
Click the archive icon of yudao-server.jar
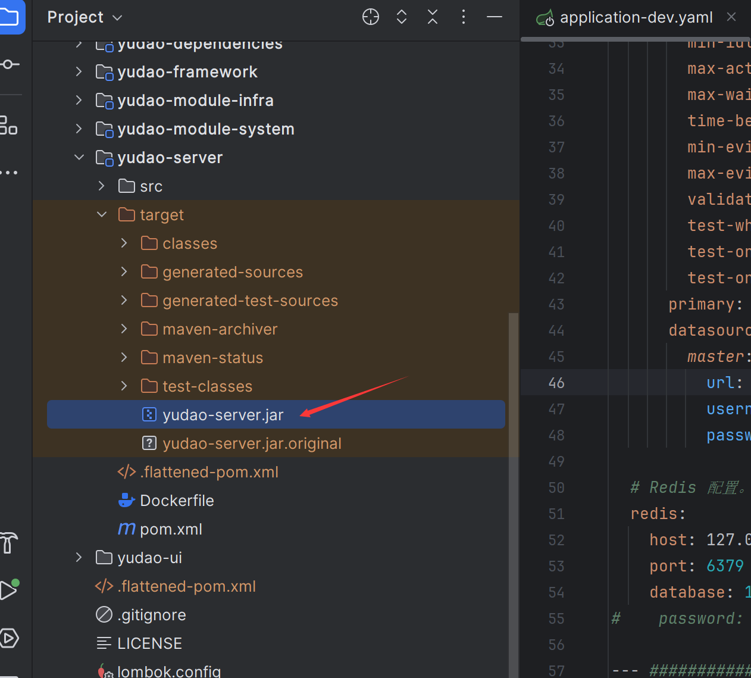(149, 414)
